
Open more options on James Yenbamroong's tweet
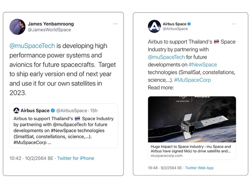(115, 24)
